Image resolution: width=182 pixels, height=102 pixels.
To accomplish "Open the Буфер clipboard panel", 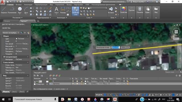I will point(148,10).
